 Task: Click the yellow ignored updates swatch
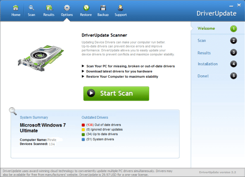(x=83, y=129)
